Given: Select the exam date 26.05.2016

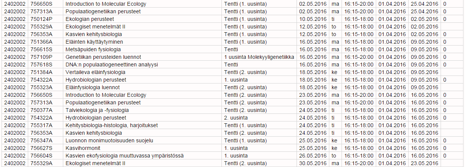Looking at the screenshot, I should coord(313,156).
